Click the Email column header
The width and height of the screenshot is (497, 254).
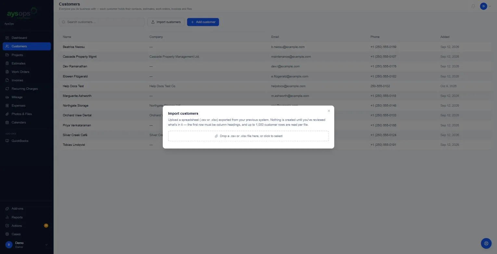pyautogui.click(x=275, y=37)
